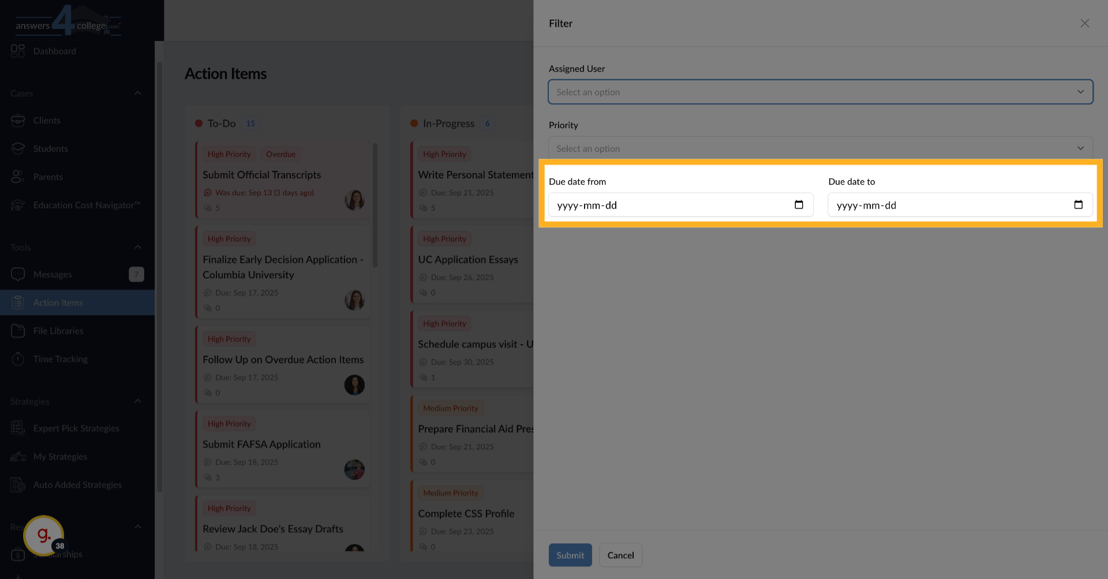This screenshot has height=579, width=1108.
Task: Select the Clients sidebar icon
Action: 46,120
